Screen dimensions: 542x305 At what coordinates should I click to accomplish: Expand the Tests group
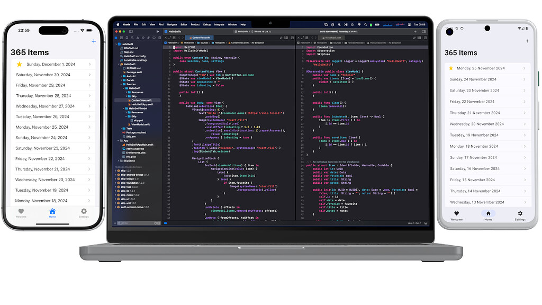coord(121,128)
